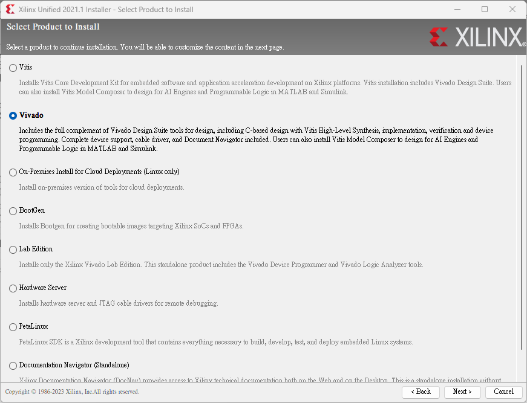Click 'Installs Bootgen for creating bootable images' text
This screenshot has width=527, height=403.
pos(131,226)
